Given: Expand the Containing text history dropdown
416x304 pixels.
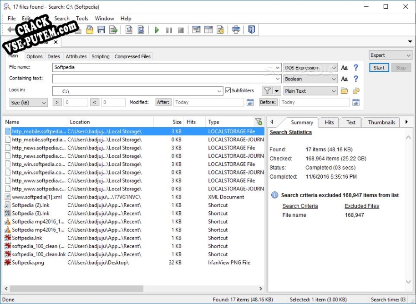Looking at the screenshot, I should [278, 79].
